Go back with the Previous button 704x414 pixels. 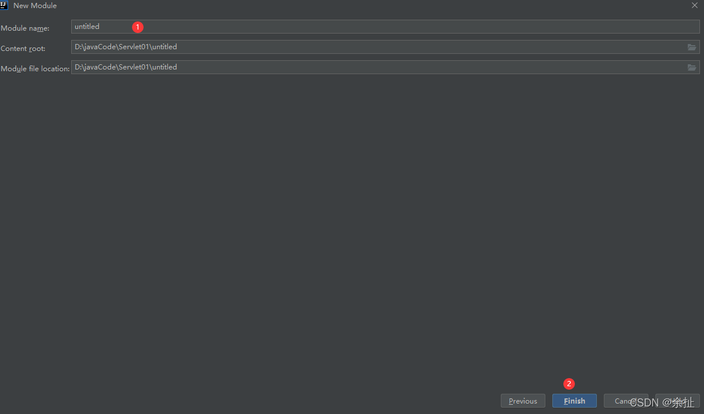tap(523, 401)
